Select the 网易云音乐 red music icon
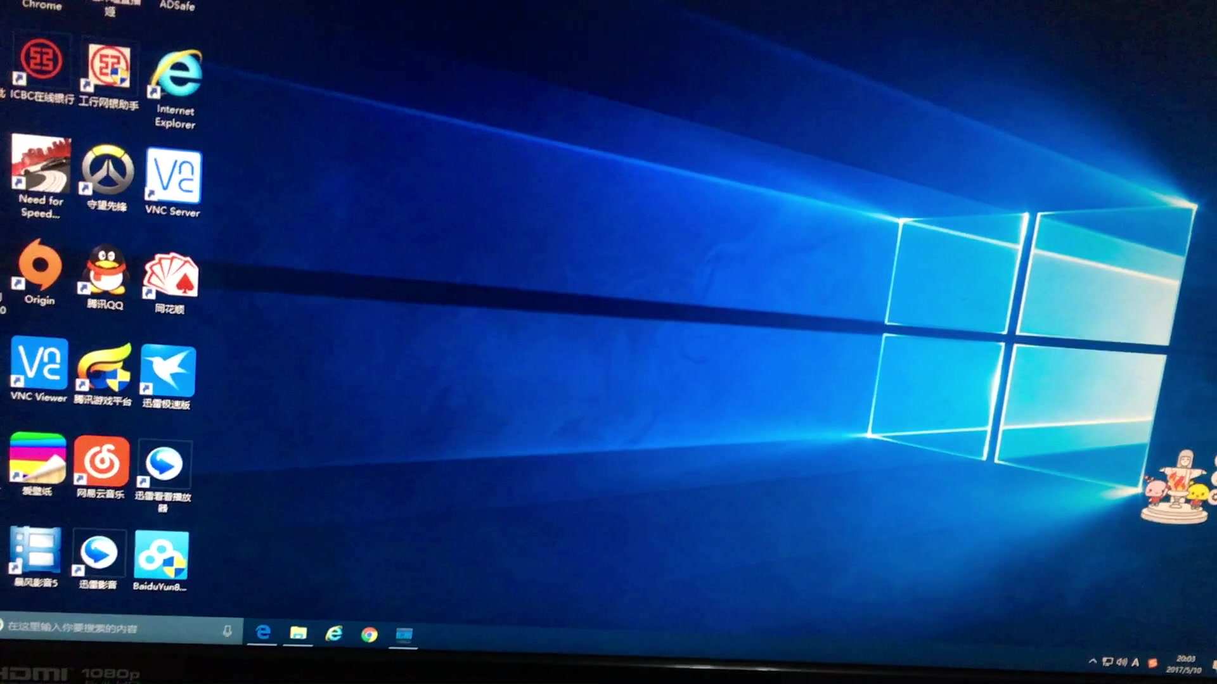The image size is (1217, 684). pos(101,467)
